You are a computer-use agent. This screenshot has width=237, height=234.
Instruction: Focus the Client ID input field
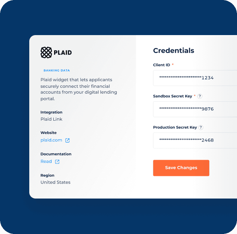[195, 78]
